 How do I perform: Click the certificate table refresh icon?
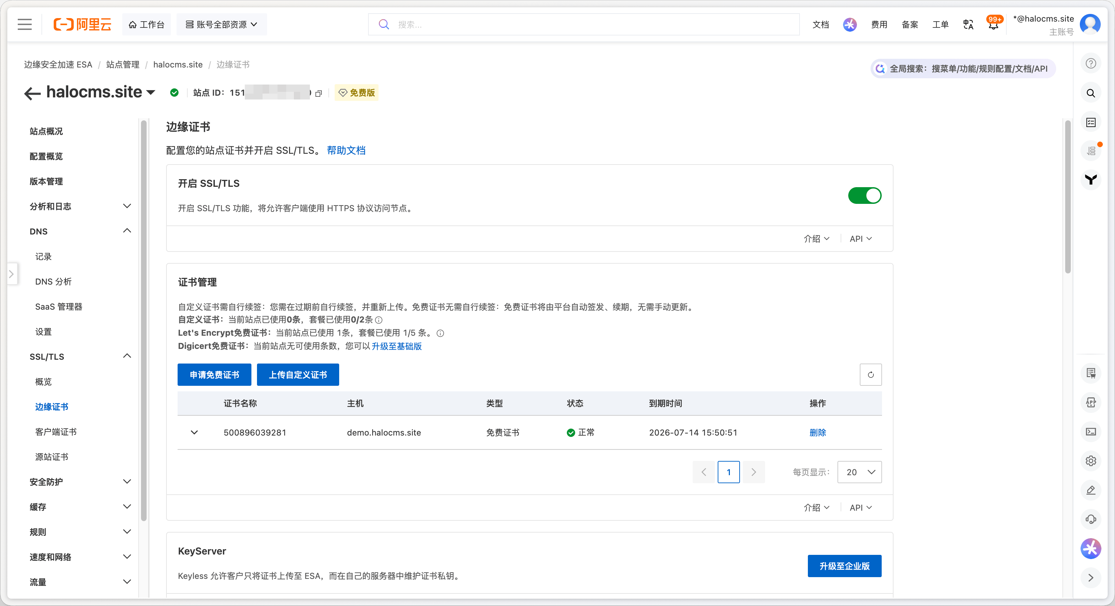click(871, 375)
